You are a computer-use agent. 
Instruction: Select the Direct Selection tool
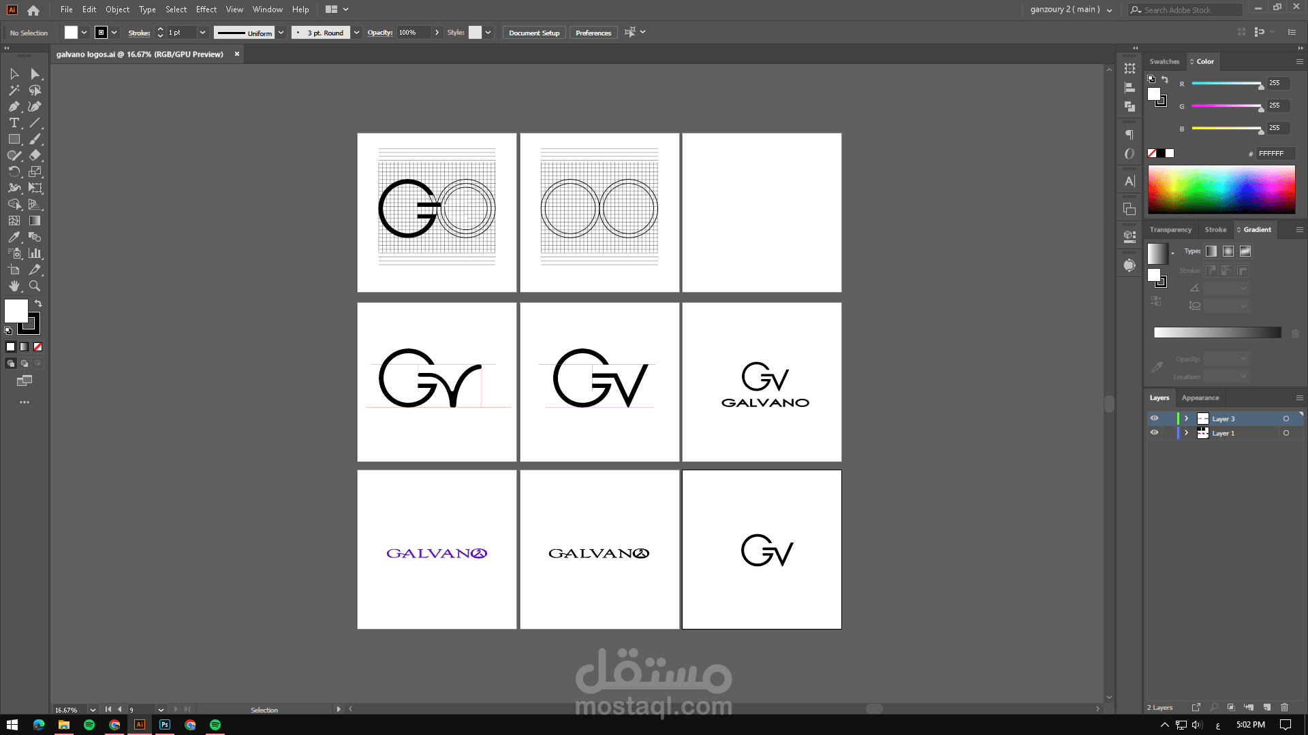pyautogui.click(x=35, y=73)
